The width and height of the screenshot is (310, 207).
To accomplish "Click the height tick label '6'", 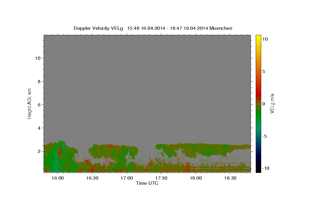I will [39, 105].
